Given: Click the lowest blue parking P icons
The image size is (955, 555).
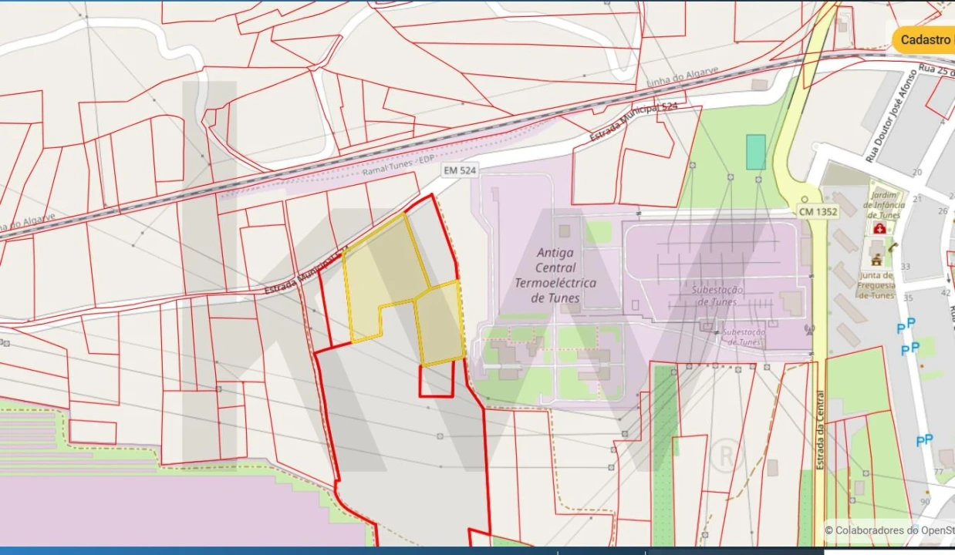Looking at the screenshot, I should coord(924,440).
